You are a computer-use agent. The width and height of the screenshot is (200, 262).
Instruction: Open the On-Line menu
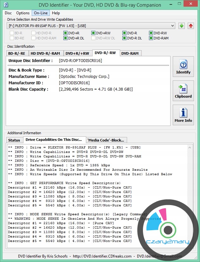pos(41,13)
